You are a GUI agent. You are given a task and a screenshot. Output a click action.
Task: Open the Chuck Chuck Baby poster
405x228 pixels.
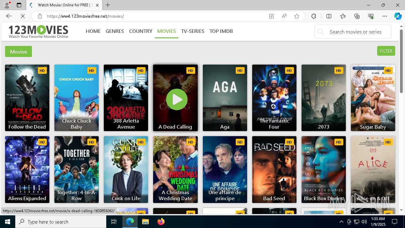point(77,98)
